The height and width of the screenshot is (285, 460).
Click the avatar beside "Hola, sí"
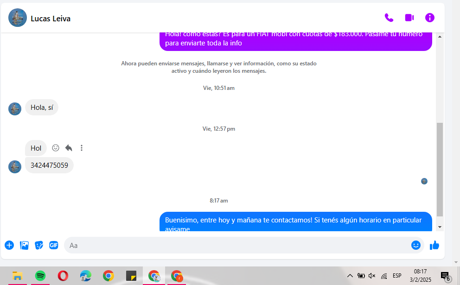(x=15, y=109)
